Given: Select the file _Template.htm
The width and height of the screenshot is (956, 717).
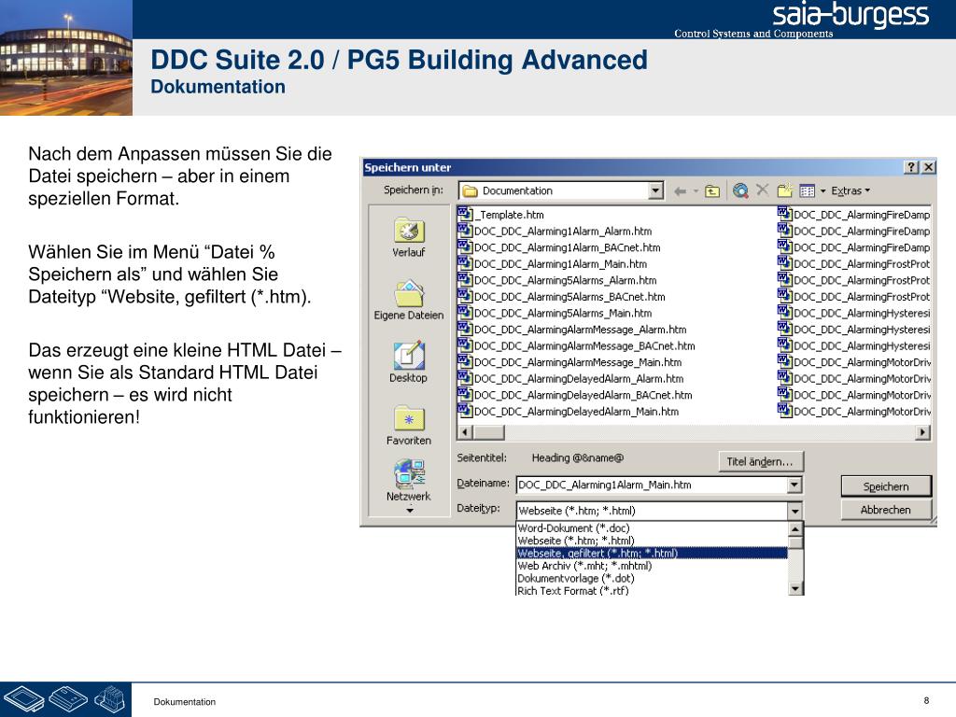Looking at the screenshot, I should click(x=500, y=215).
